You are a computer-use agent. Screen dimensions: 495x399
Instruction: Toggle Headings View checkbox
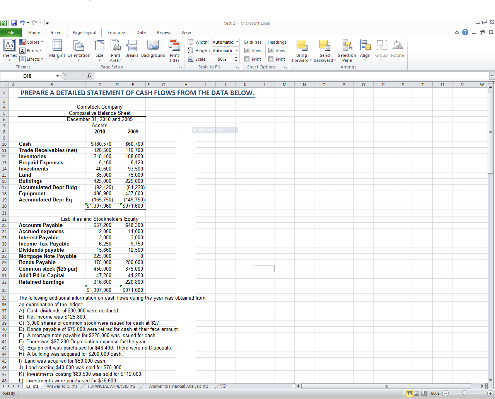tap(271, 51)
